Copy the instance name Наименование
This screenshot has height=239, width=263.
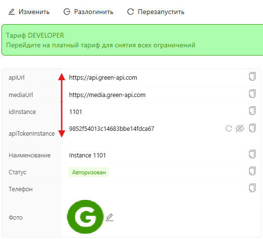(x=252, y=154)
